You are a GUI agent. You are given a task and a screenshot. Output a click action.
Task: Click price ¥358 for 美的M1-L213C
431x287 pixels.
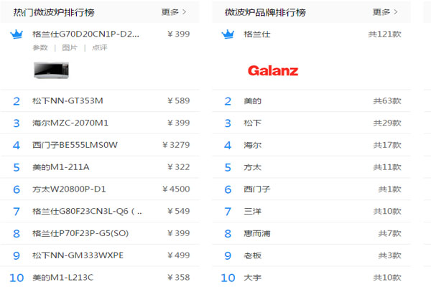[179, 278]
